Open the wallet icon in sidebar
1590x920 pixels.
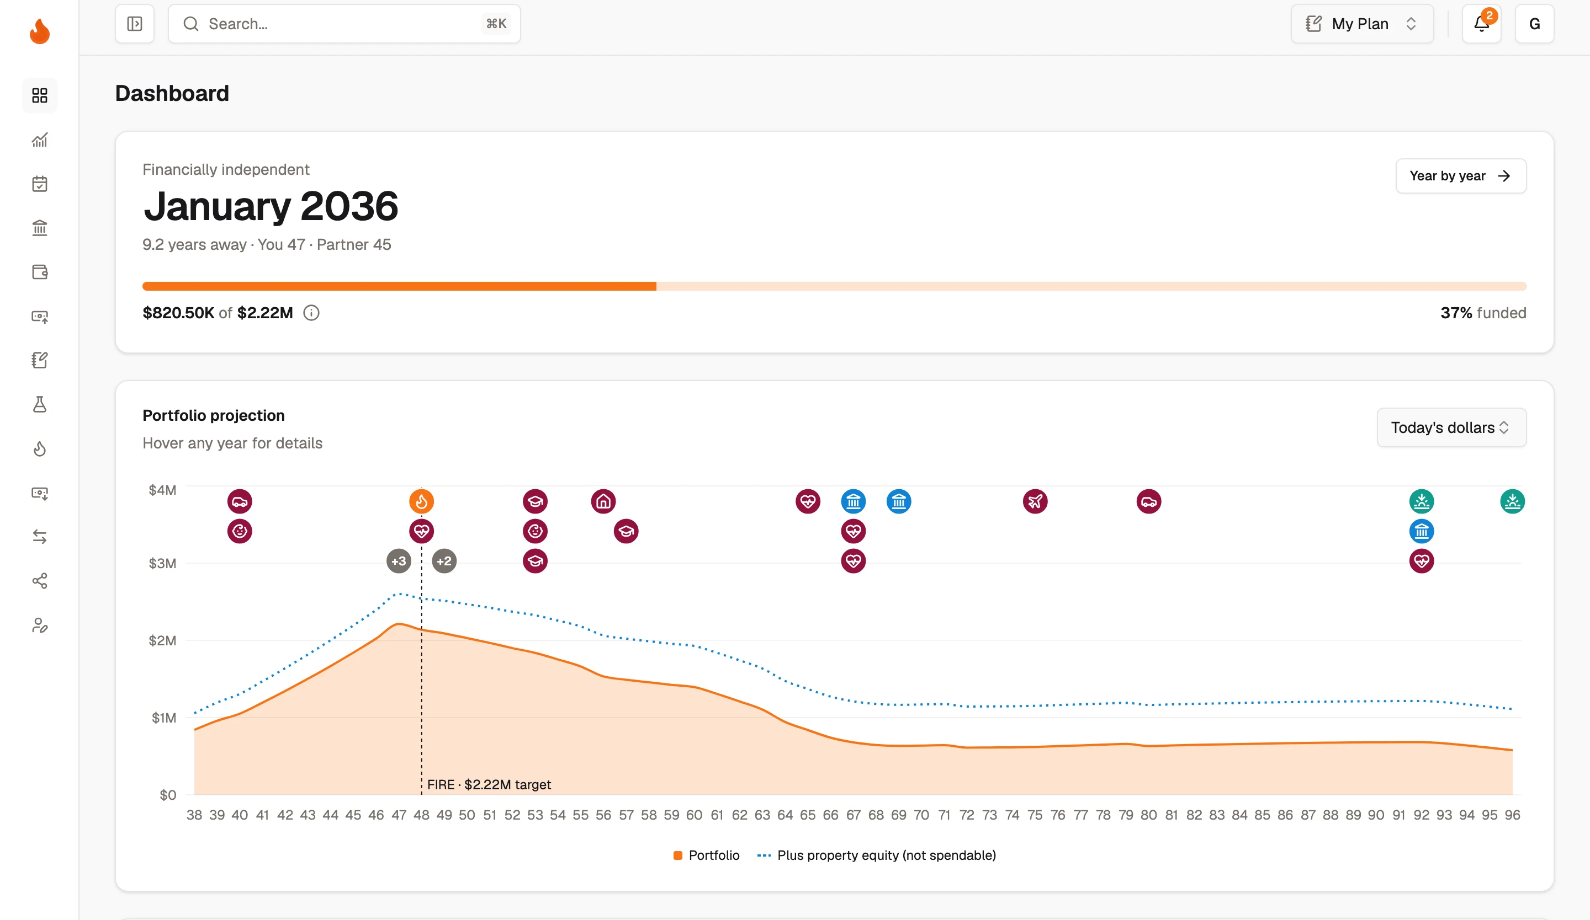click(x=40, y=271)
